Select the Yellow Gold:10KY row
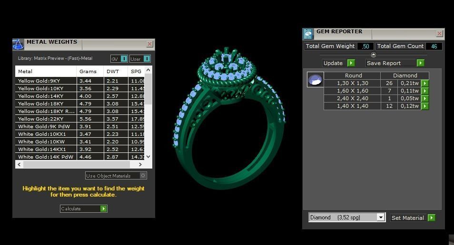Image resolution: width=454 pixels, height=245 pixels. (79, 88)
